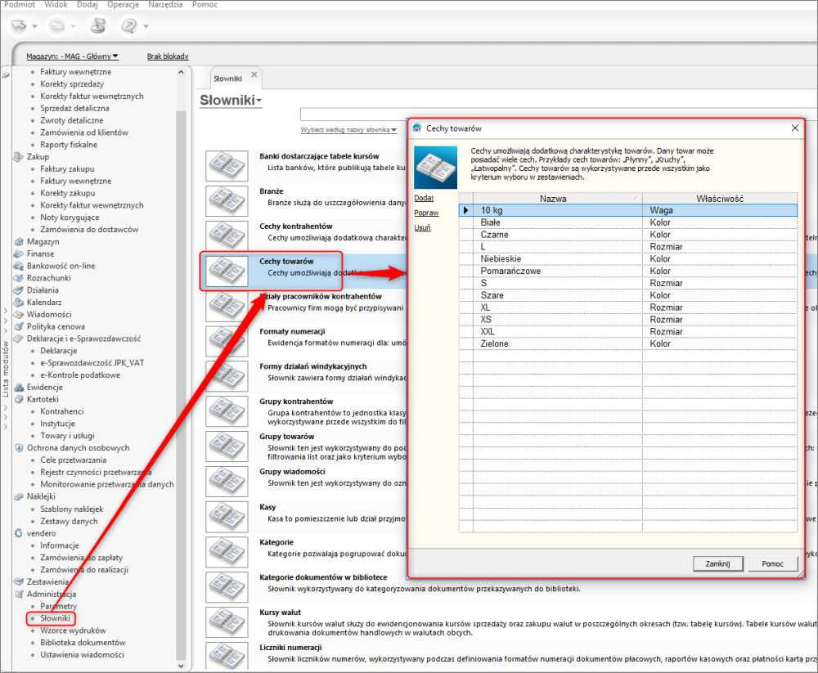The height and width of the screenshot is (673, 818).
Task: Open Słowniki under Administracja
Action: (x=56, y=618)
